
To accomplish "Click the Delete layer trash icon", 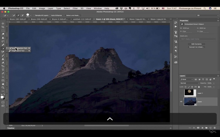I will pos(214,128).
